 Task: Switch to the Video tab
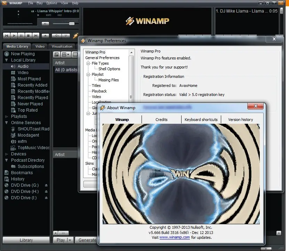pos(40,47)
